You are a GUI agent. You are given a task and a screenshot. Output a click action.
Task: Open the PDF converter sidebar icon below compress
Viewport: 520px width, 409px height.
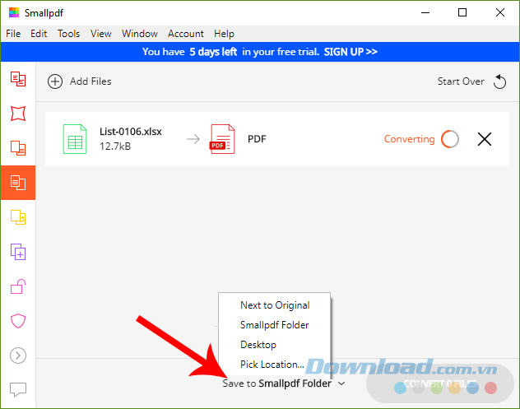pos(18,148)
